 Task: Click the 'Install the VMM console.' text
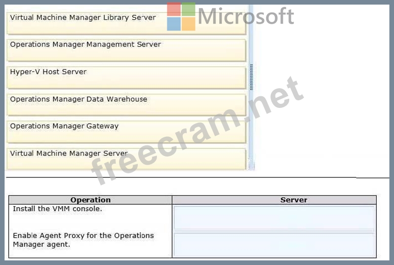[58, 209]
